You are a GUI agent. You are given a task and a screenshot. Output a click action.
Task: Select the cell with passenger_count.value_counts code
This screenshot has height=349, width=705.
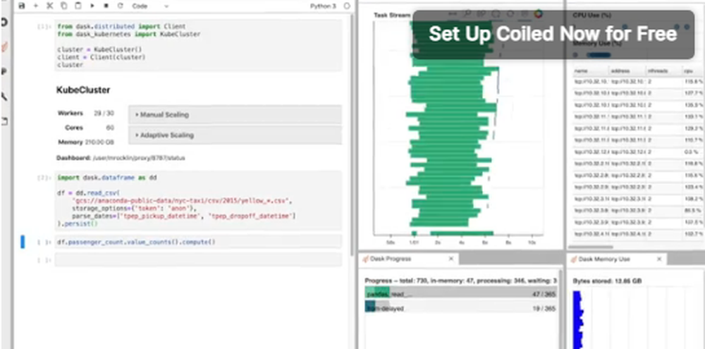[x=198, y=242]
